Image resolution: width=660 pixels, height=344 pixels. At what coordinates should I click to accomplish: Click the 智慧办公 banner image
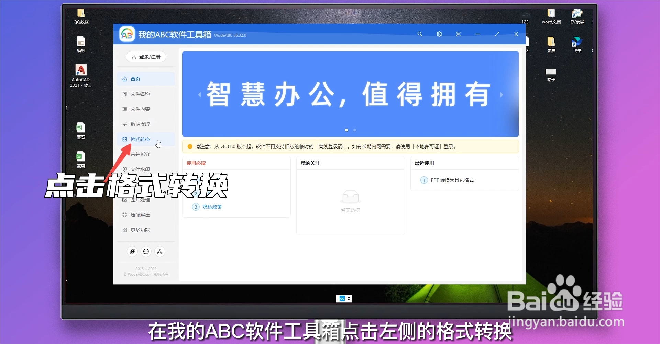[350, 94]
